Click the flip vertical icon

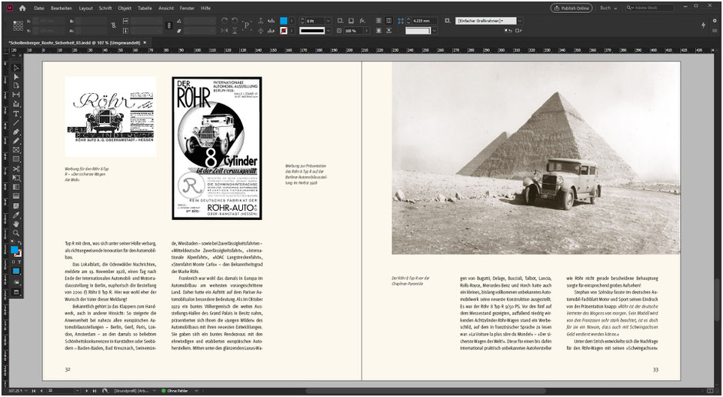pos(235,31)
